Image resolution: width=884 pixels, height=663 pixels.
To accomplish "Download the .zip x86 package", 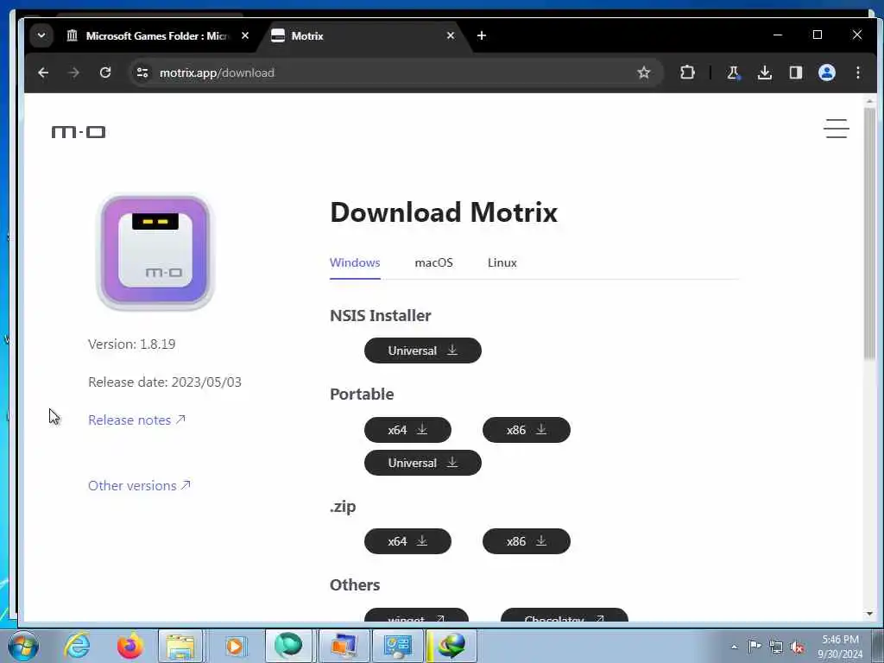I will [527, 541].
